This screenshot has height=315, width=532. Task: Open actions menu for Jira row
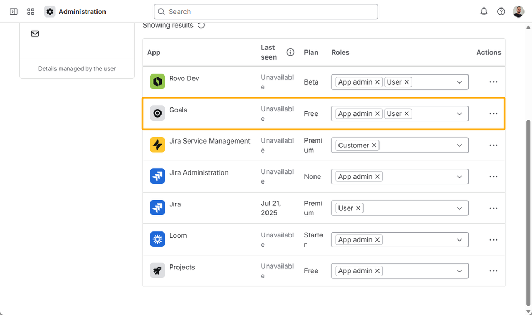coord(493,208)
